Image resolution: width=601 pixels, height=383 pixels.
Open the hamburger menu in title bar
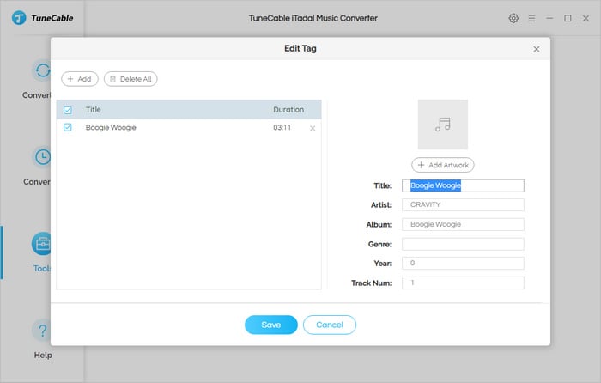(x=531, y=18)
